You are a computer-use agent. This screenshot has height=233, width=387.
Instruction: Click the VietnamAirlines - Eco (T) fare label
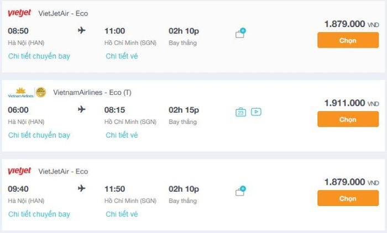click(92, 92)
